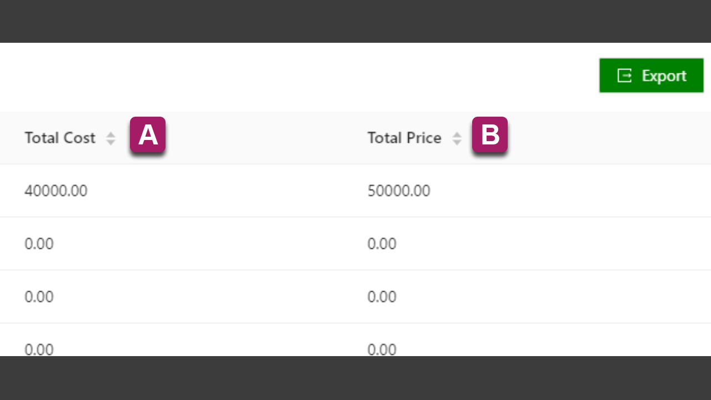This screenshot has height=400, width=711.
Task: Click the magenta B annotation badge
Action: click(x=490, y=134)
